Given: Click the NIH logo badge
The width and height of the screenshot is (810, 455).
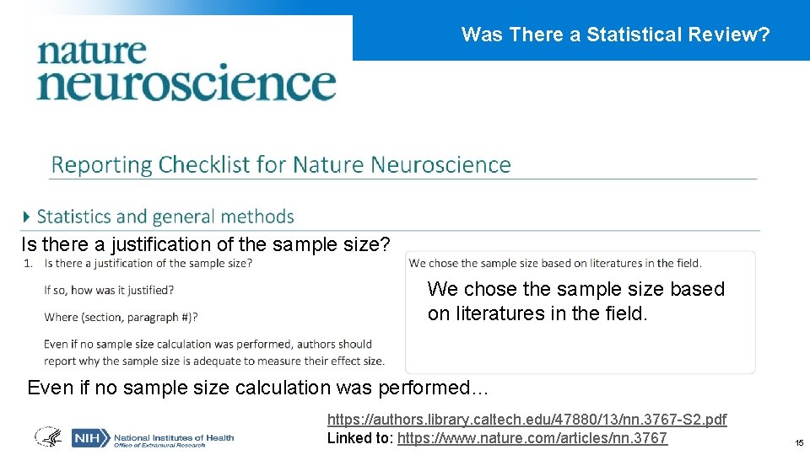Looking at the screenshot, I should (91, 438).
